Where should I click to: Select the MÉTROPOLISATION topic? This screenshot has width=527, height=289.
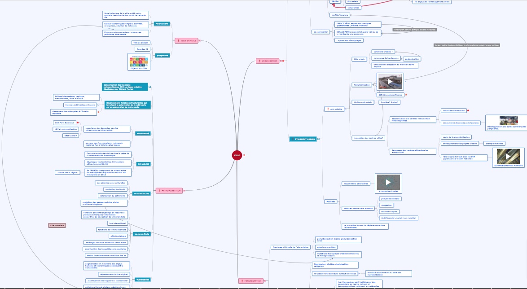click(169, 191)
